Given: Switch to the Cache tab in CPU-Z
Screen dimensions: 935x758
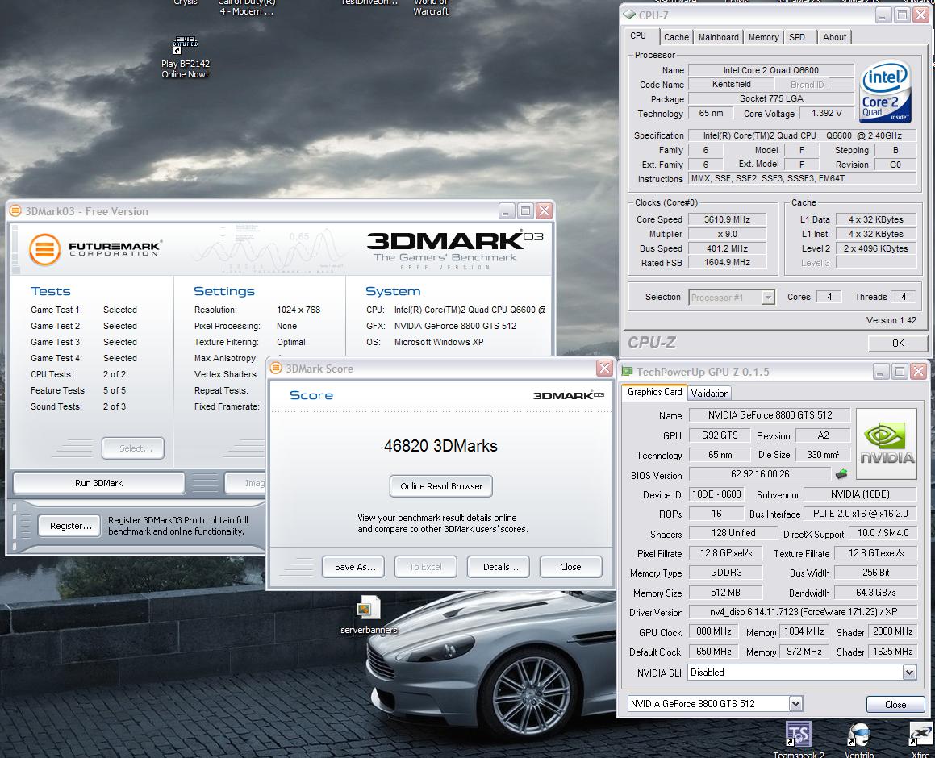Looking at the screenshot, I should 676,37.
